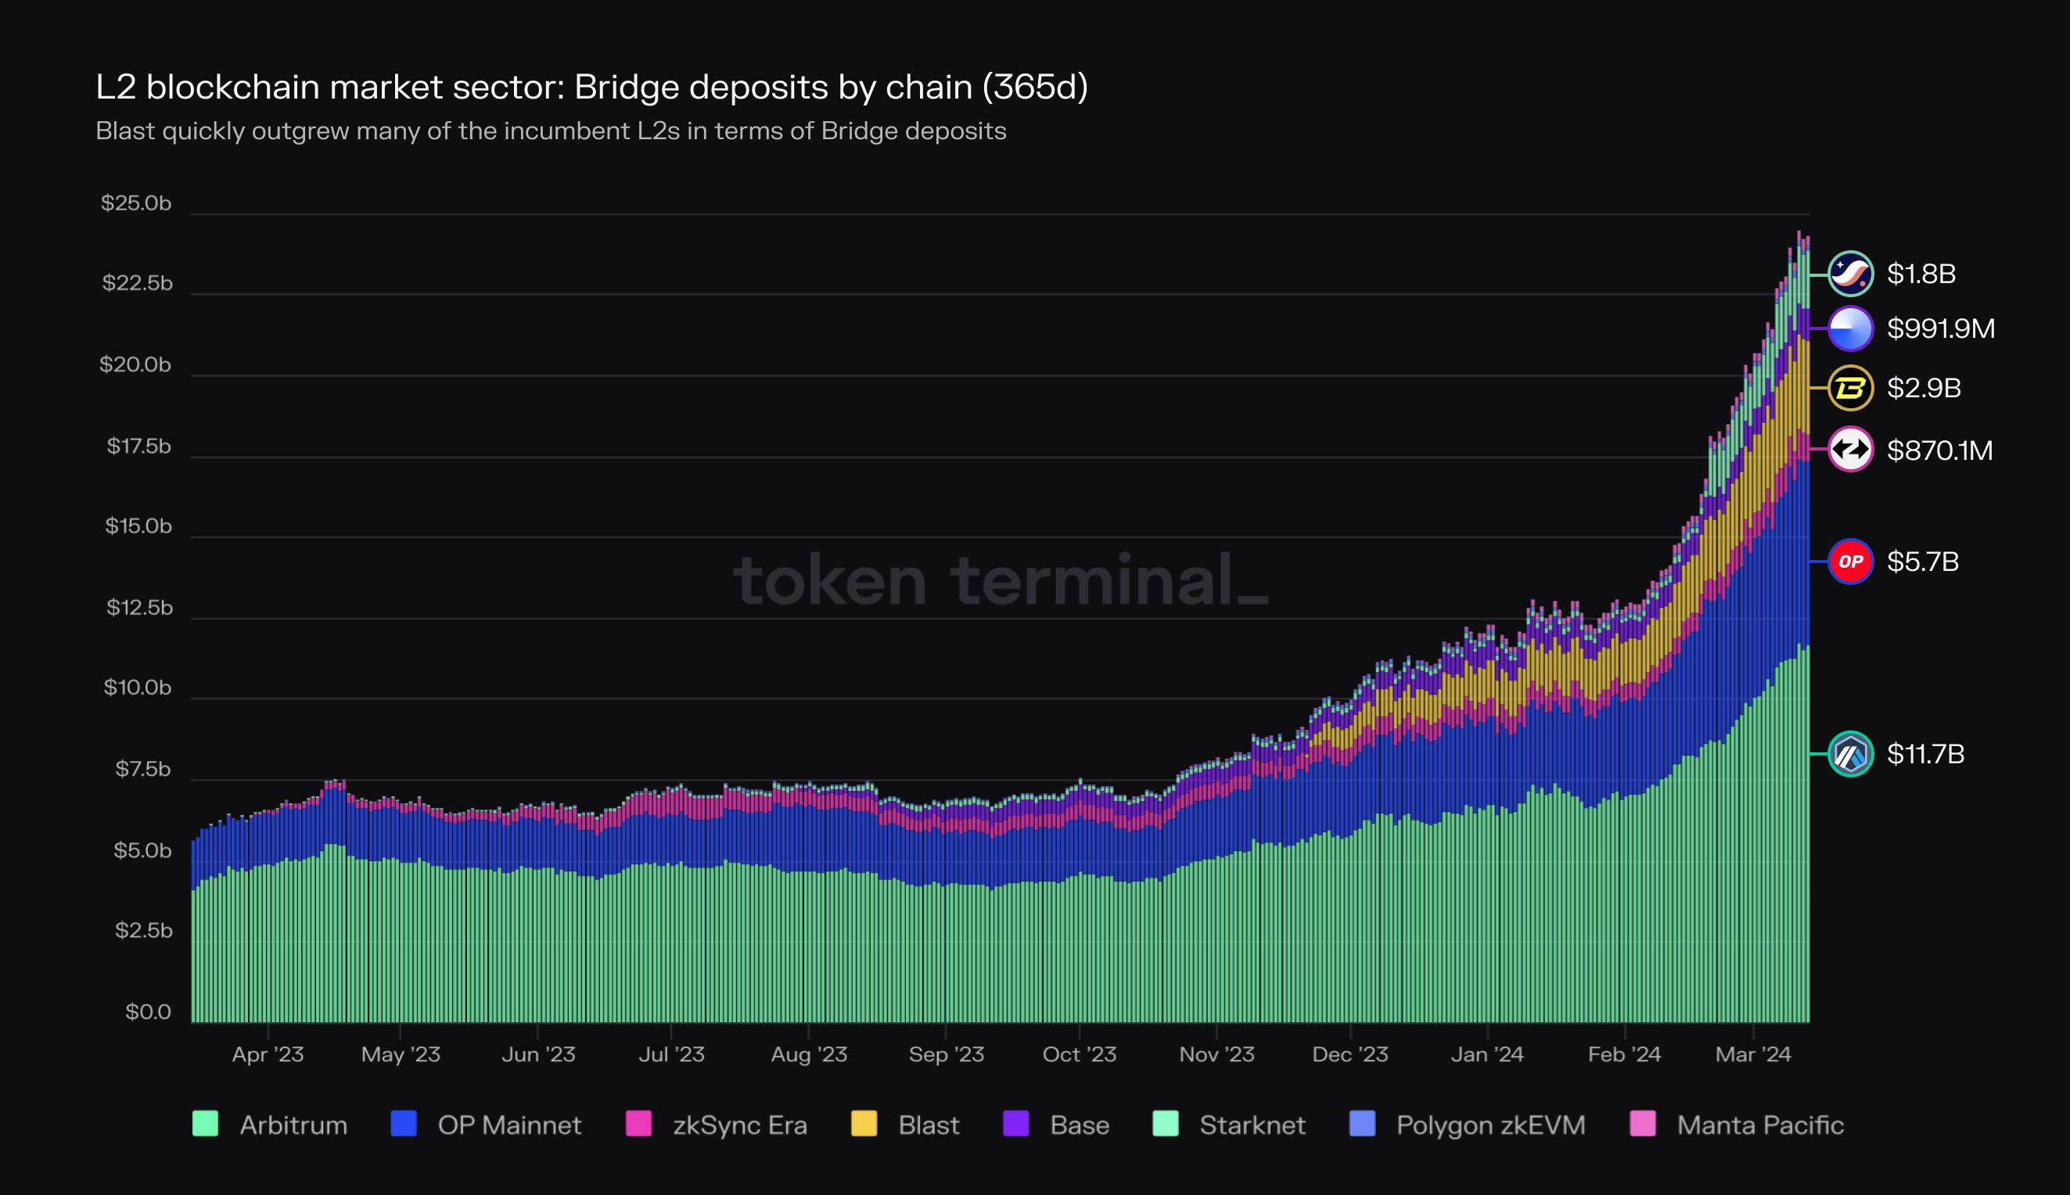Click the chart title about Bridge deposits

(591, 87)
